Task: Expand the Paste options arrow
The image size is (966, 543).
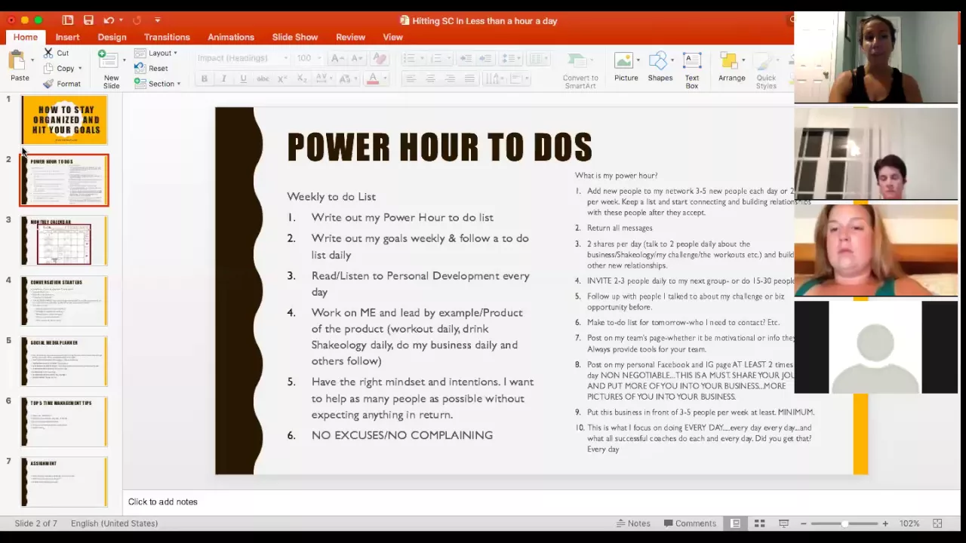Action: [32, 60]
